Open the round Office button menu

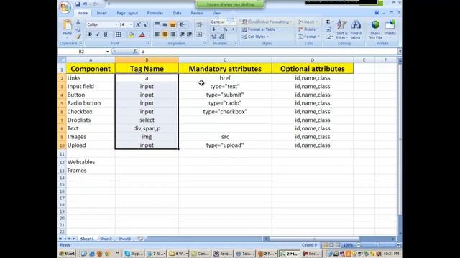point(65,7)
